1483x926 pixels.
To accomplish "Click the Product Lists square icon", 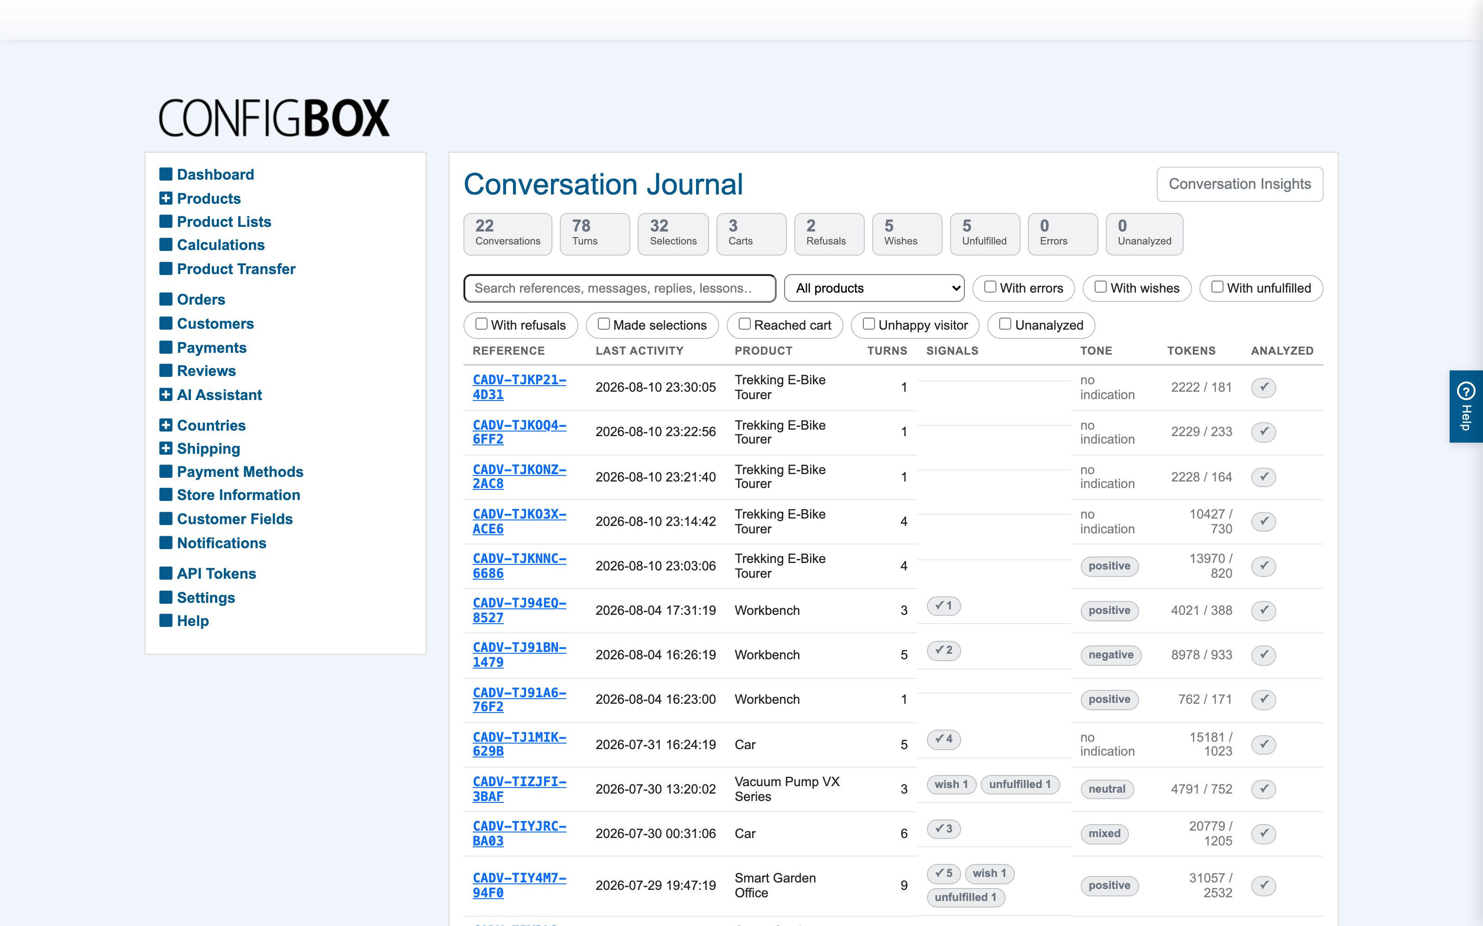I will point(165,221).
